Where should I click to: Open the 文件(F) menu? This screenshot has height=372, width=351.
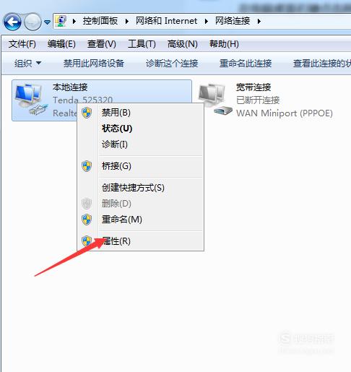point(22,44)
